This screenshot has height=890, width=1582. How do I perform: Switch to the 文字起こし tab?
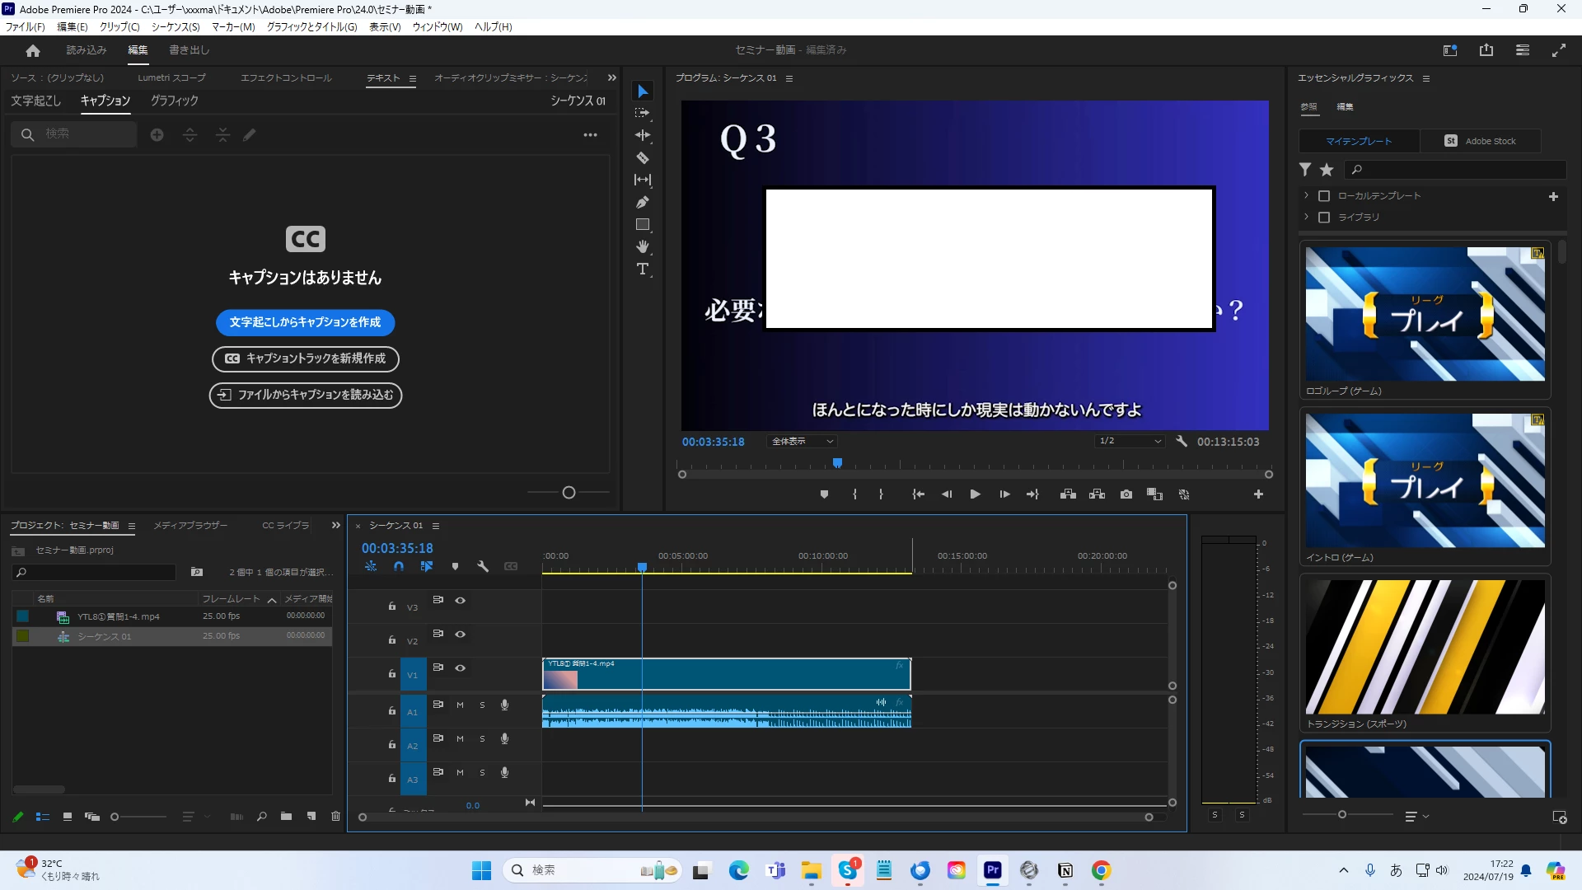[x=35, y=101]
